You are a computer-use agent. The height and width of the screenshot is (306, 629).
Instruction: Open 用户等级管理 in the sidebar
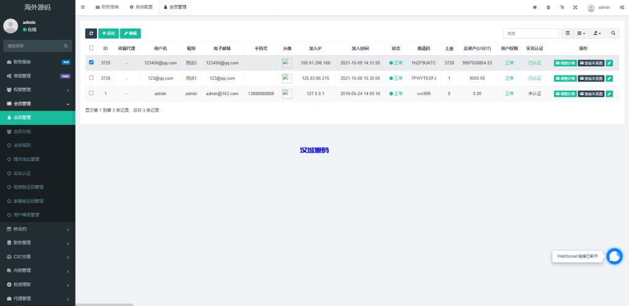pos(37,215)
